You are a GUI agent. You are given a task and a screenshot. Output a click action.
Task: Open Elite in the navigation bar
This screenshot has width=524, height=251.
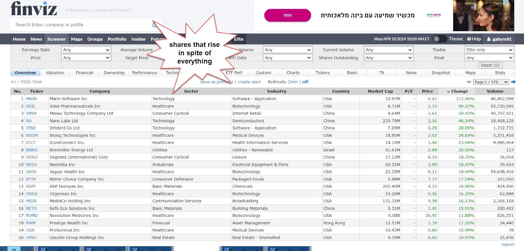point(239,39)
